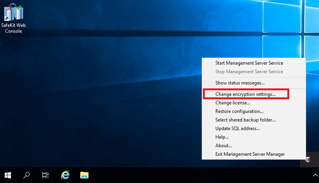Click the taskbar search magnifier icon
319x183 pixels.
click(x=27, y=175)
